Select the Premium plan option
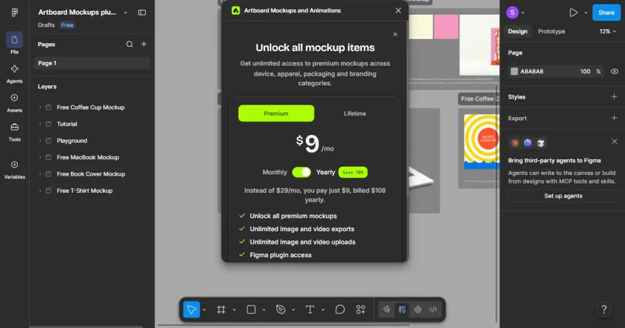Viewport: 625px width, 328px height. 276,113
